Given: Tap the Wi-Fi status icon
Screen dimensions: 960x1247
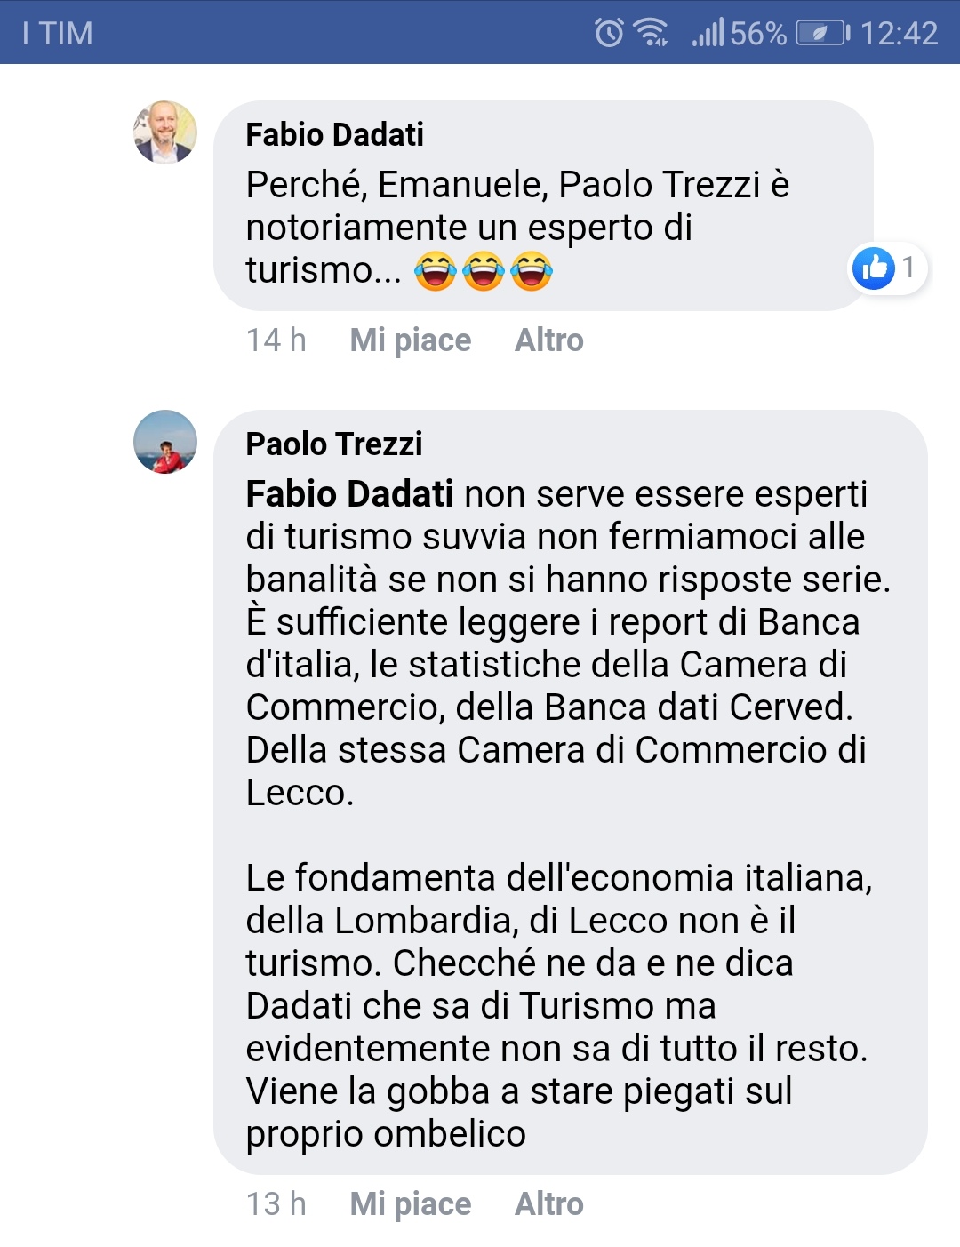Looking at the screenshot, I should pyautogui.click(x=652, y=33).
